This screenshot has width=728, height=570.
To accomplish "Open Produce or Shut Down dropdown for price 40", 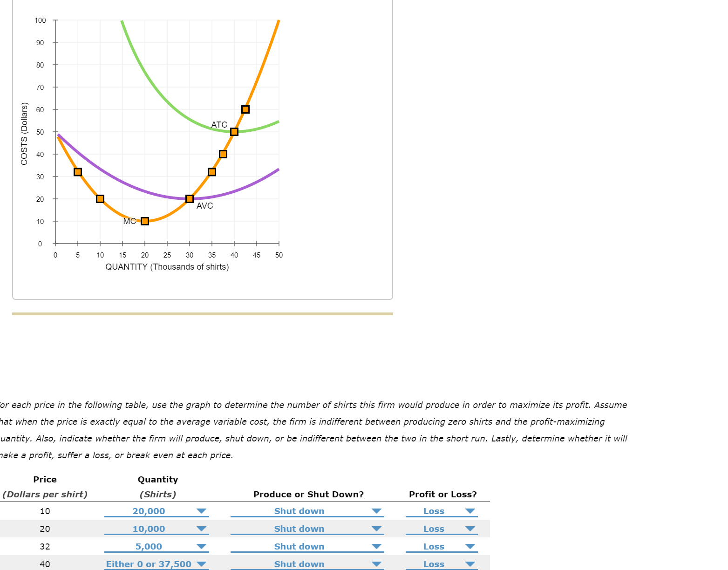I will pos(307,564).
